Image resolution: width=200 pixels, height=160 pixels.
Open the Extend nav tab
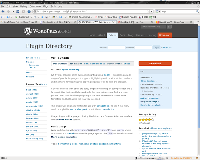point(112,35)
